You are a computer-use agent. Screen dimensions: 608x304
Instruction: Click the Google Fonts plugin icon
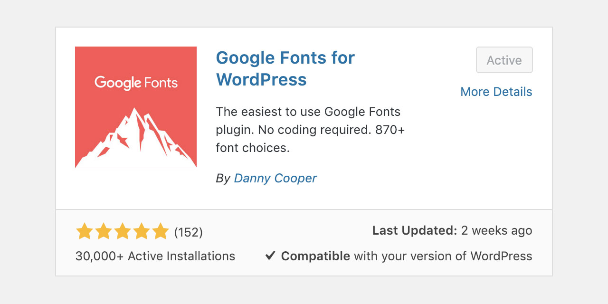coord(135,107)
